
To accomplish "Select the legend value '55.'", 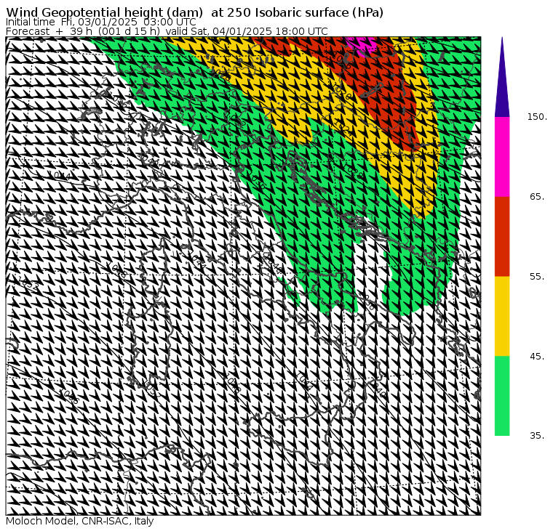I will 538,277.
